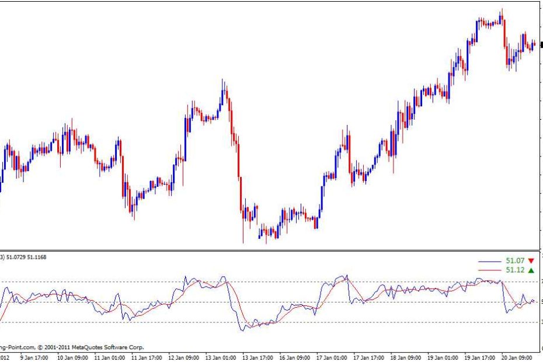Viewport: 543px width, 362px height.
Task: Select the blue legend line sample
Action: point(489,261)
